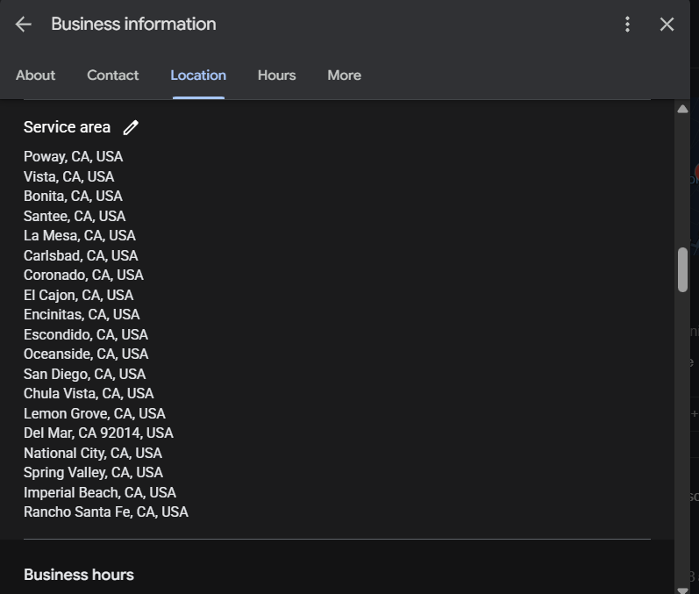Select the Lemon Grove, CA, USA entry

tap(95, 414)
